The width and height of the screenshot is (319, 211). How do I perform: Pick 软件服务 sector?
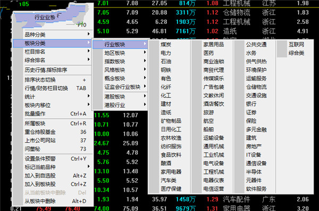coord(256,189)
